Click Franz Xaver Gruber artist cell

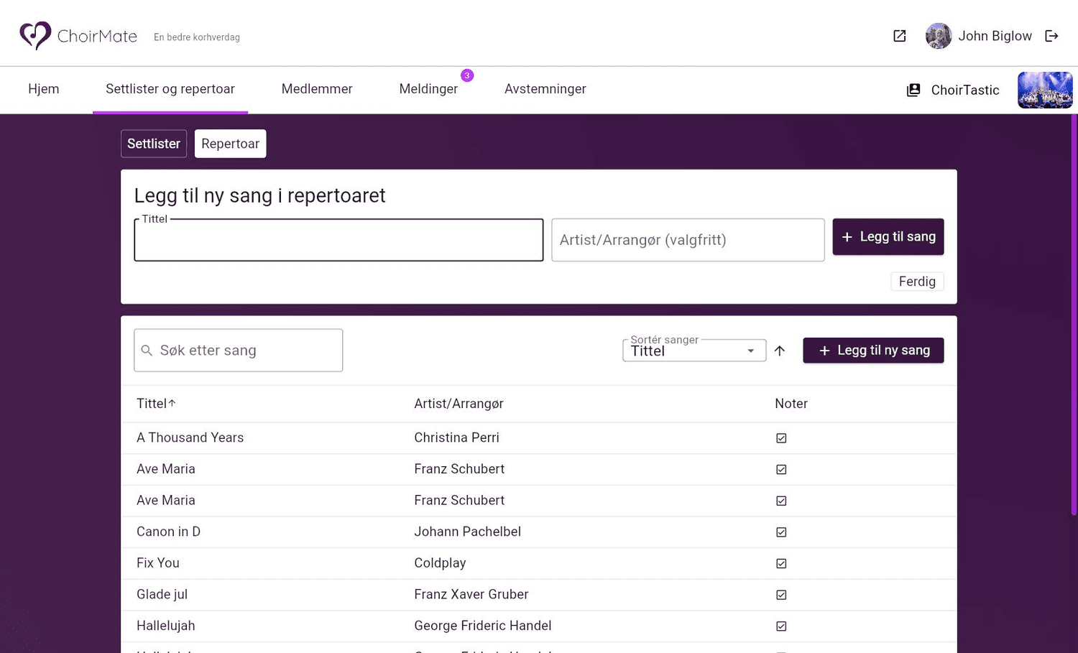coord(471,594)
